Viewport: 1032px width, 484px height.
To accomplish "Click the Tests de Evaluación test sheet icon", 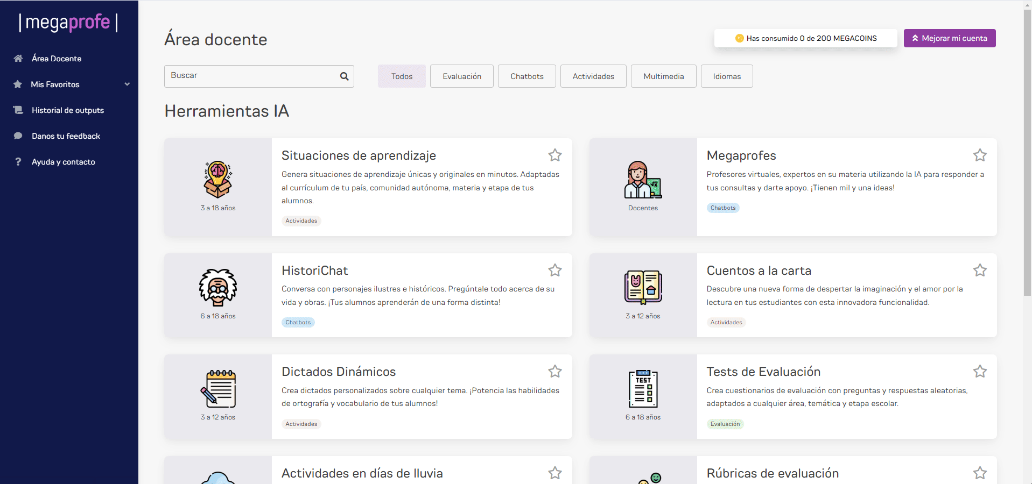I will tap(643, 388).
